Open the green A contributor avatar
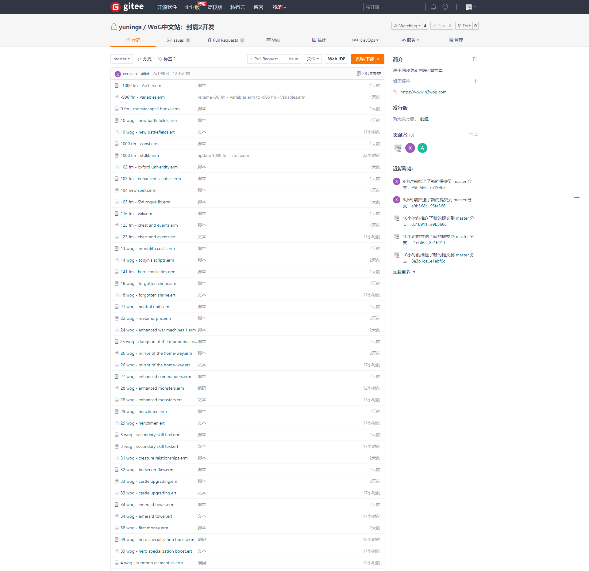This screenshot has width=589, height=571. 422,148
